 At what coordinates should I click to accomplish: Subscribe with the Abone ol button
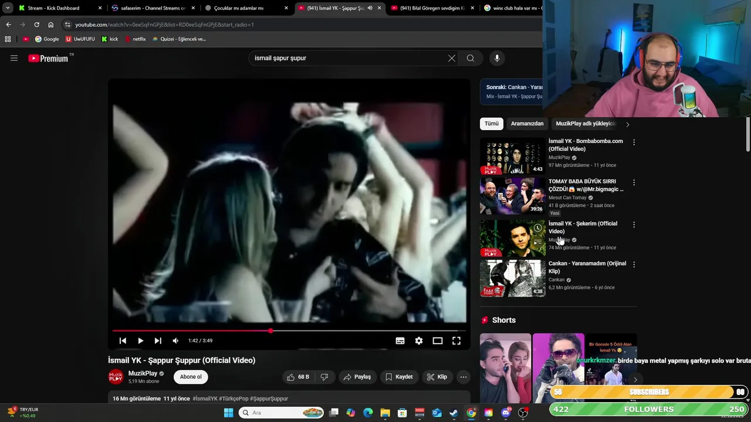click(191, 377)
